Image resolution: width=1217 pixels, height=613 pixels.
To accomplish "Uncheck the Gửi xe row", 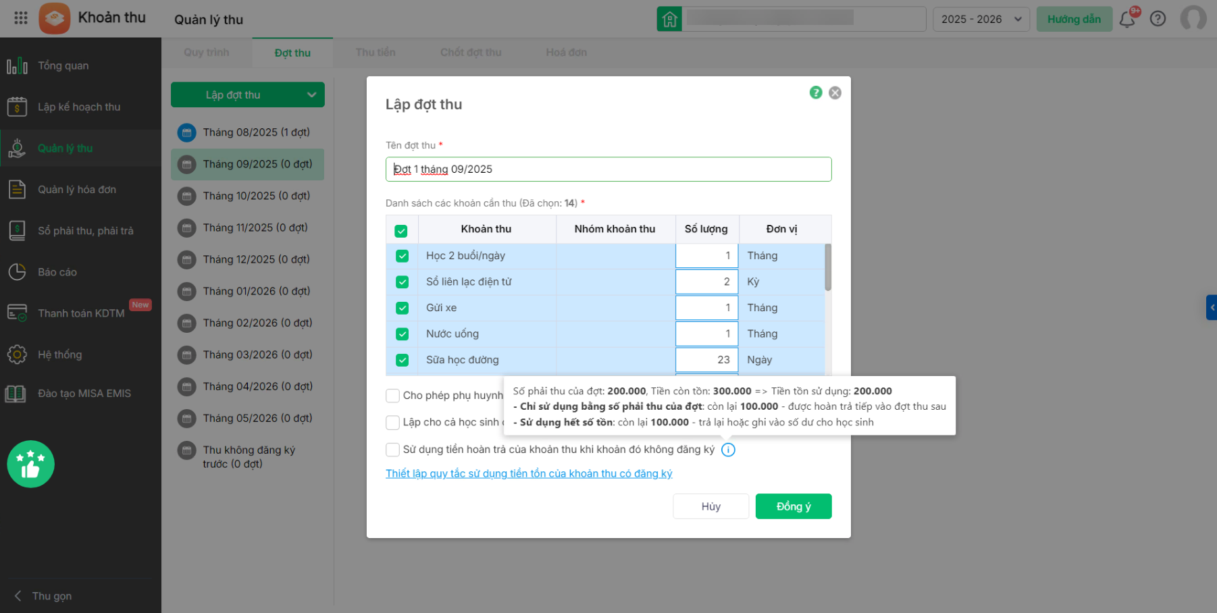I will pos(403,308).
